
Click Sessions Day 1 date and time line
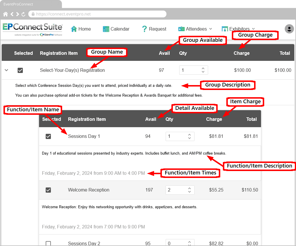[93, 173]
